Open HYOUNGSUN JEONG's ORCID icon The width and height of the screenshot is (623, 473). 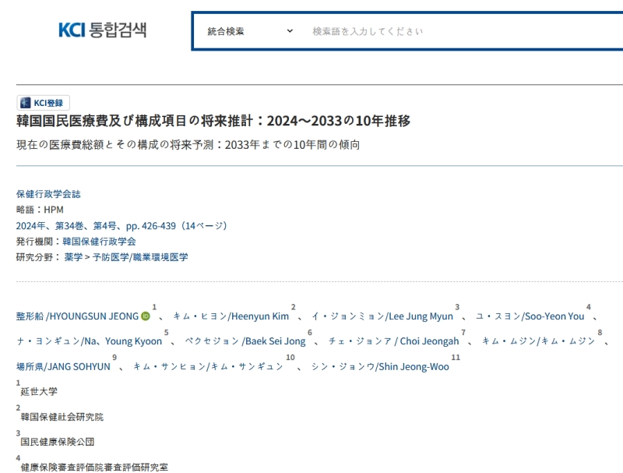(146, 316)
